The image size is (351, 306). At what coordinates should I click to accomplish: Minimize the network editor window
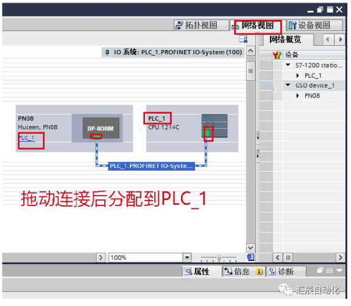pyautogui.click(x=310, y=11)
